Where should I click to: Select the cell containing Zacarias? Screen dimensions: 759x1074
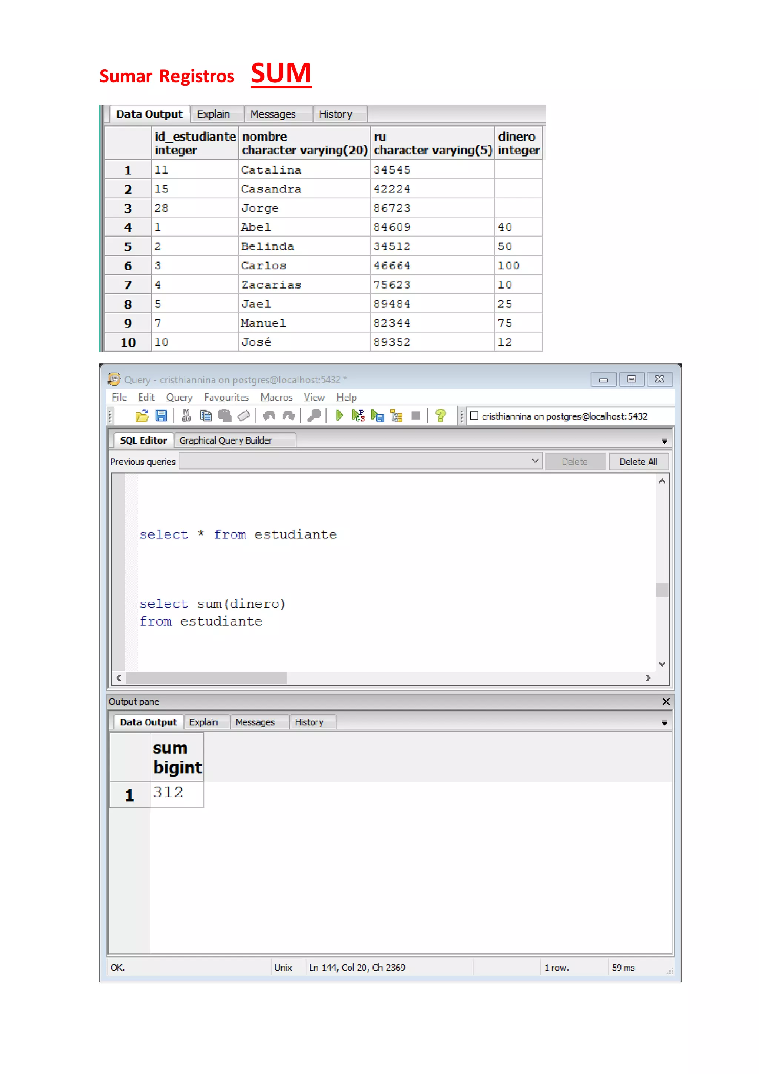pos(304,285)
